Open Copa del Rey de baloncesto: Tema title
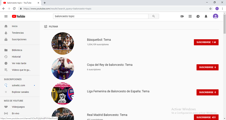 pyautogui.click(x=110, y=65)
